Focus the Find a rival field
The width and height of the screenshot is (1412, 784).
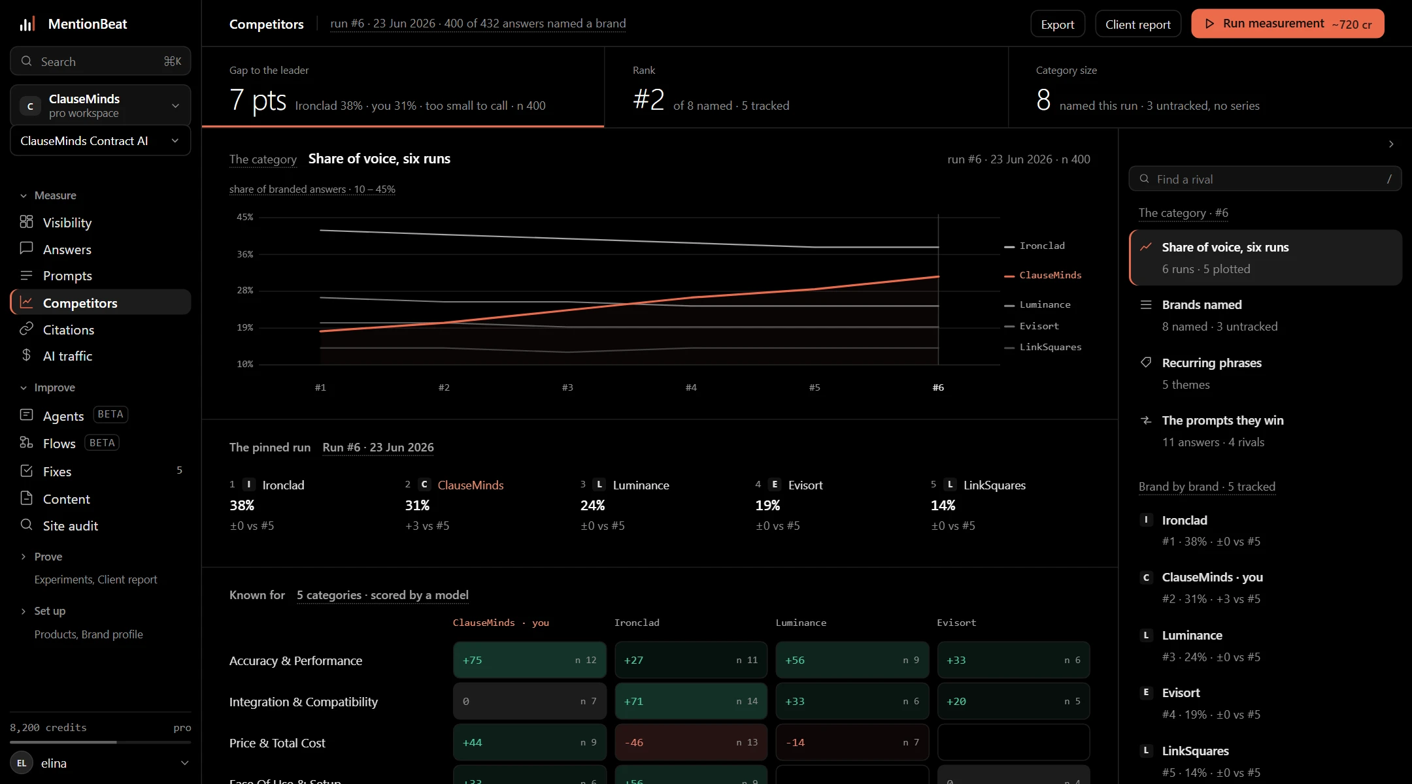1265,179
